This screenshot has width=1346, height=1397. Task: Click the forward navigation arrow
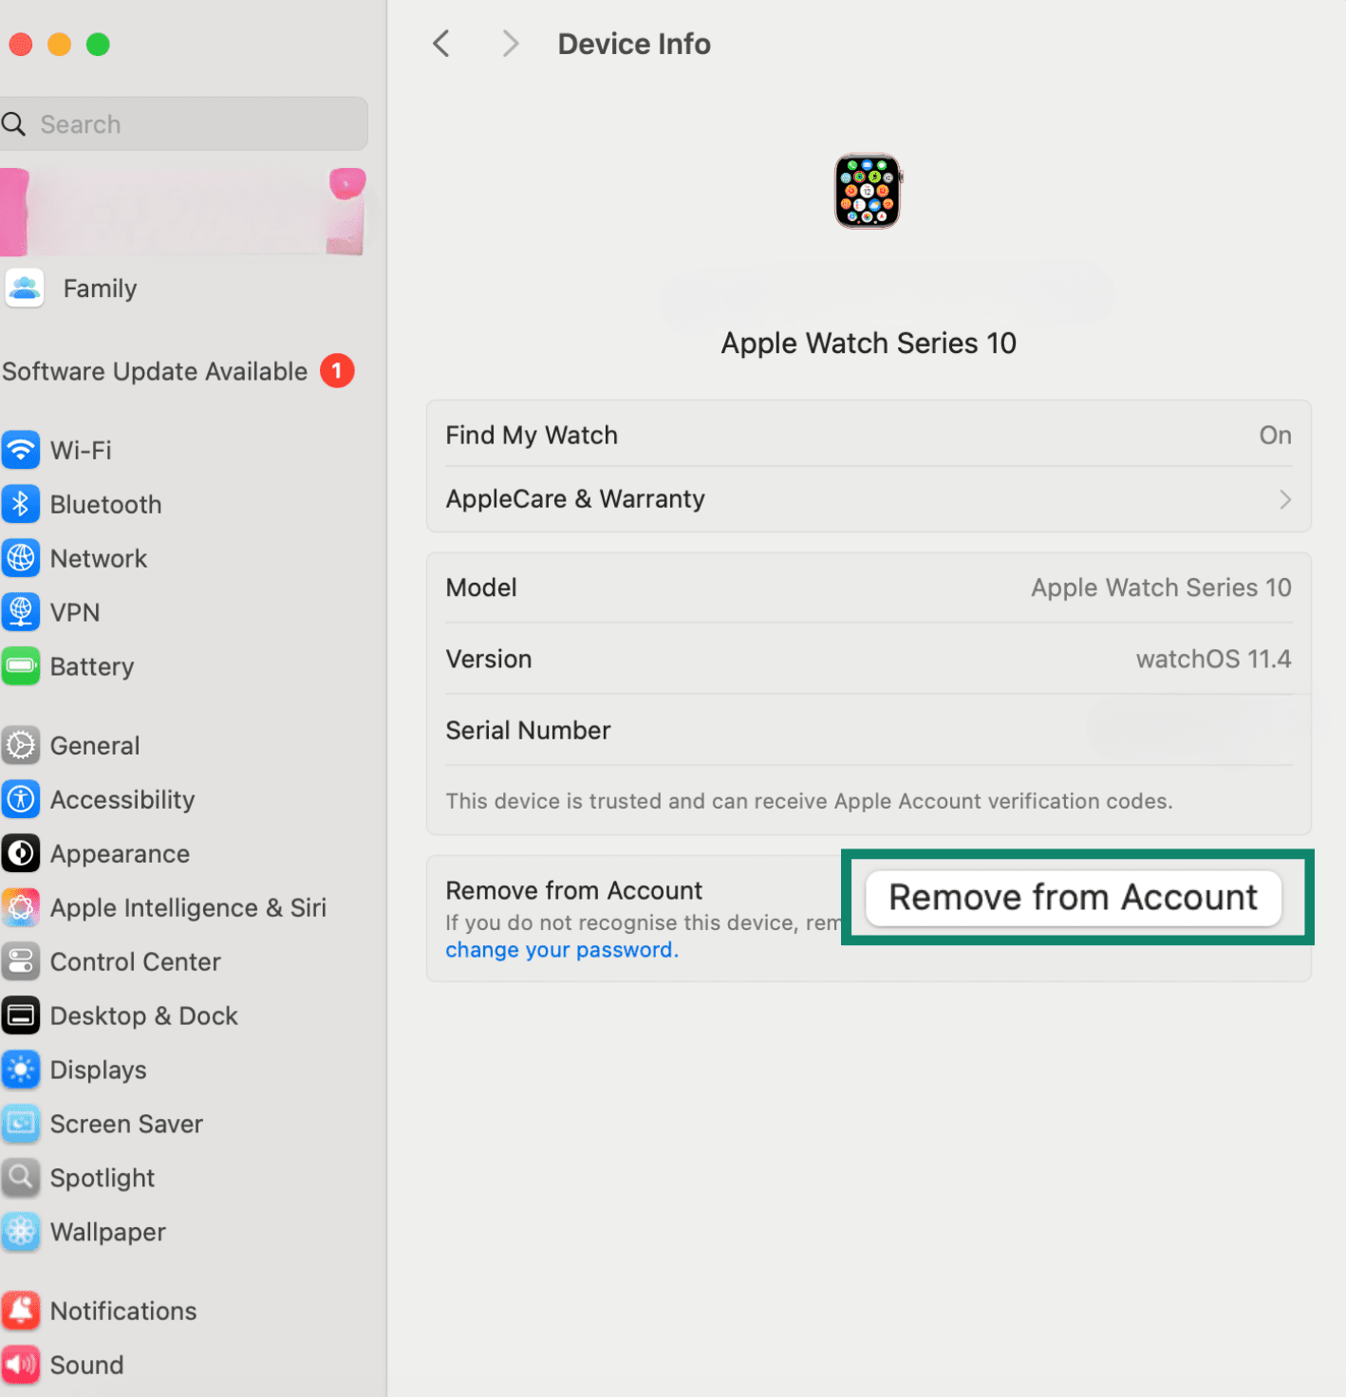click(x=510, y=43)
